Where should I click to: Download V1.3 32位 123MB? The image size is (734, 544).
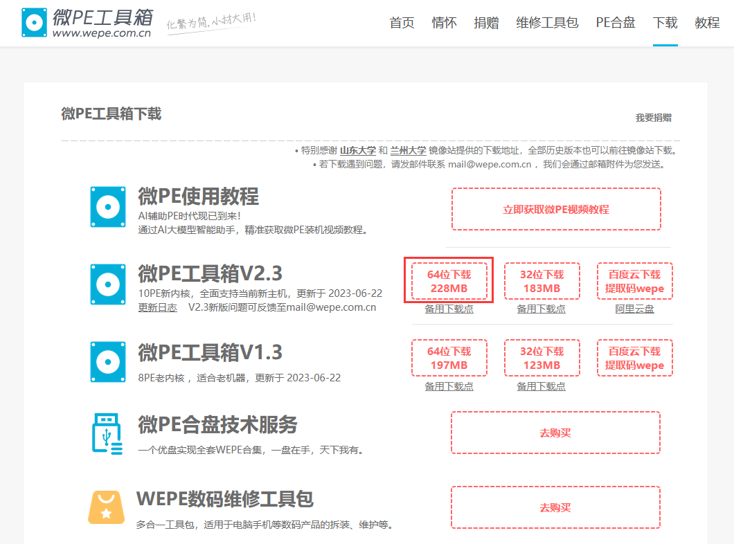pos(541,358)
